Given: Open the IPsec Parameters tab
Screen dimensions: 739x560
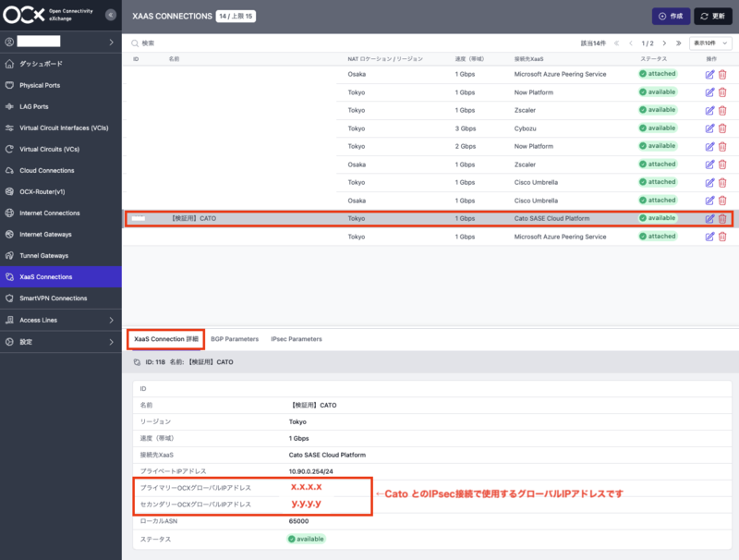Looking at the screenshot, I should (297, 339).
